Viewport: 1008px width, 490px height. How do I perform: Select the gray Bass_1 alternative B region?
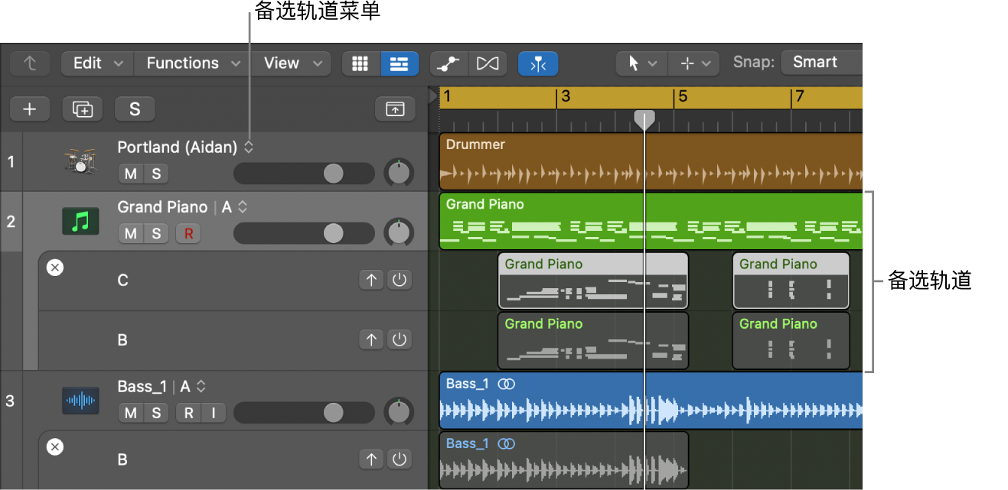tap(564, 460)
